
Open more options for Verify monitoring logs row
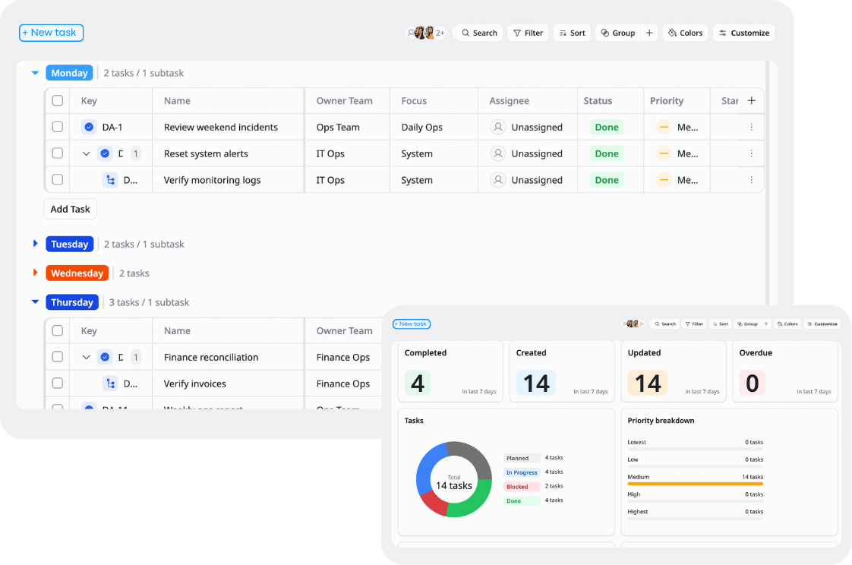tap(752, 180)
